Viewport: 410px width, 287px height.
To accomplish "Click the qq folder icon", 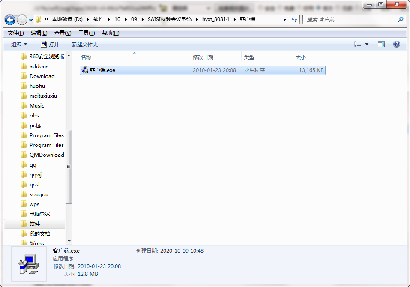I will coord(24,165).
